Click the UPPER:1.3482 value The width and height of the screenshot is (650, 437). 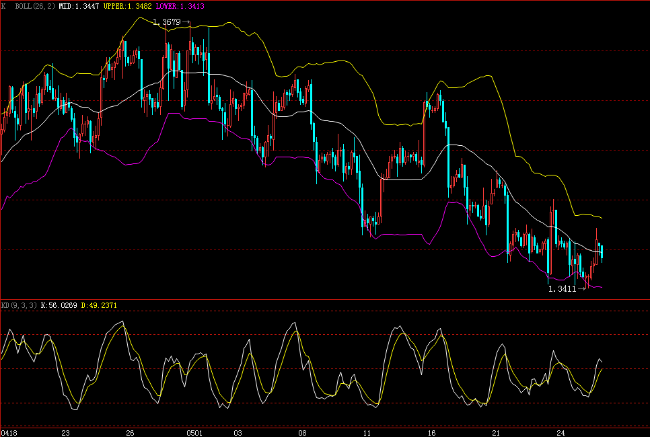coord(128,6)
